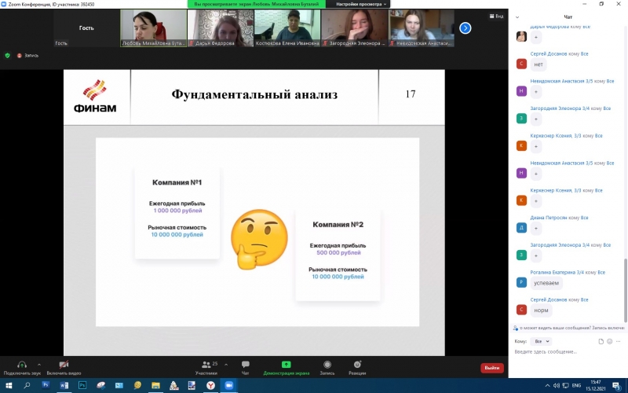Image resolution: width=628 pixels, height=393 pixels.
Task: Click the red Выйти (Leave) button
Action: click(492, 368)
